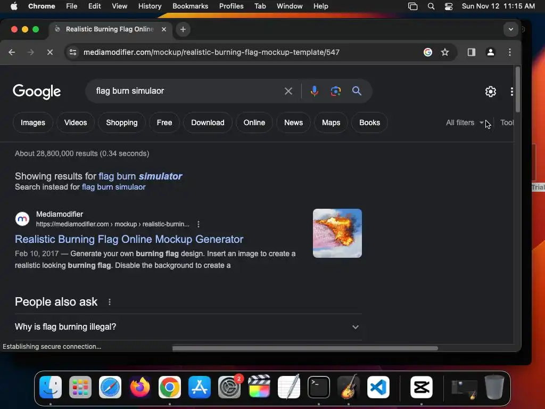Click the Google logo
The width and height of the screenshot is (545, 409).
pyautogui.click(x=37, y=92)
